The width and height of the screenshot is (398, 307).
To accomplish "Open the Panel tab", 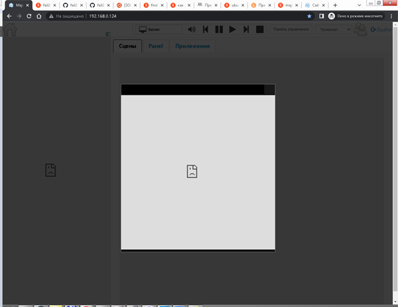I will (156, 46).
